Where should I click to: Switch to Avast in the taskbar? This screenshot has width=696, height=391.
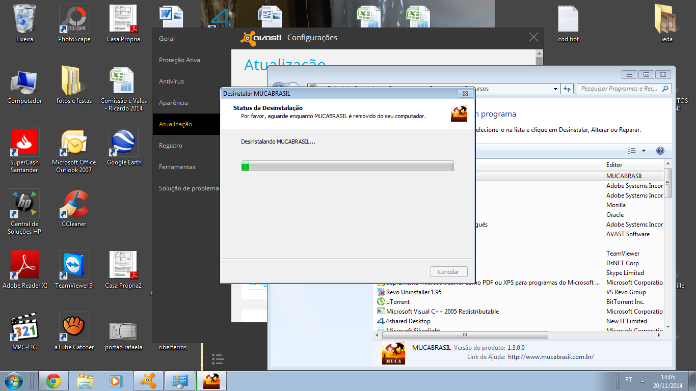click(148, 381)
